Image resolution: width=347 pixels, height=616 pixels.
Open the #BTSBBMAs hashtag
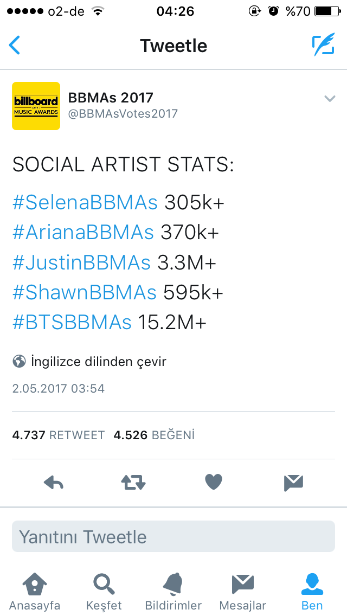[72, 323]
